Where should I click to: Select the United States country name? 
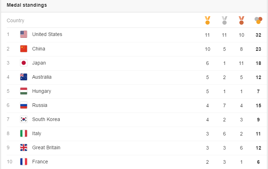coord(47,35)
